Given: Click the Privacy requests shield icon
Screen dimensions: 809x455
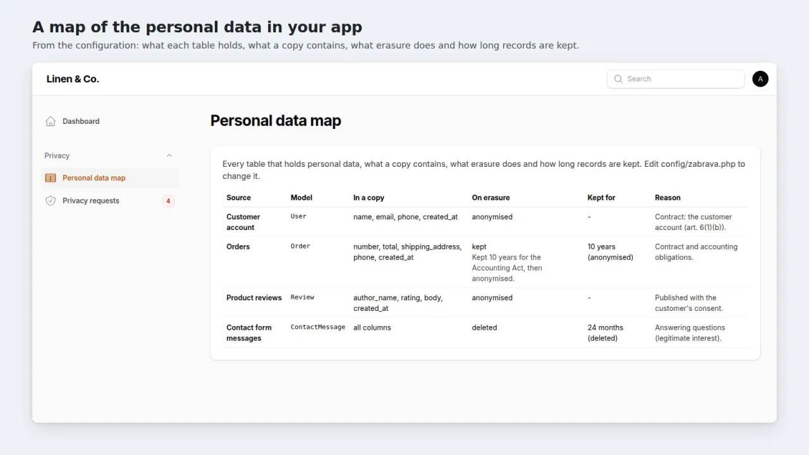Looking at the screenshot, I should click(51, 201).
